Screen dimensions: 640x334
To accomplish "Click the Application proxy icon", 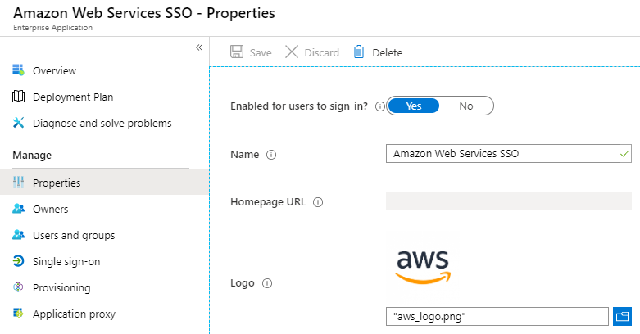I will click(18, 314).
